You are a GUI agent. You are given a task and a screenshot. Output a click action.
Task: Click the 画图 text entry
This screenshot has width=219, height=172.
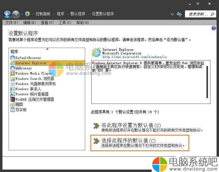click(x=19, y=104)
